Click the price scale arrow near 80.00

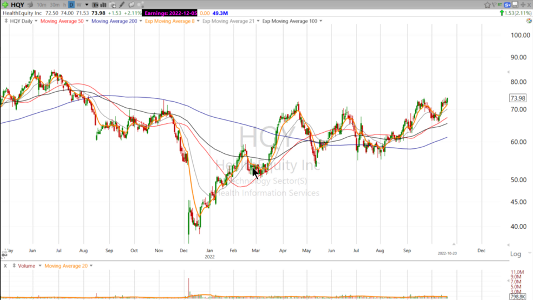[x=508, y=72]
